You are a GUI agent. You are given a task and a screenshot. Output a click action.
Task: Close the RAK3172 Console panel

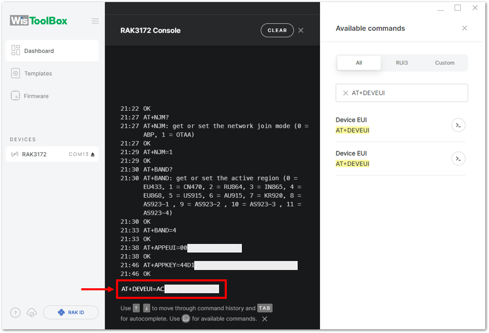(x=301, y=30)
